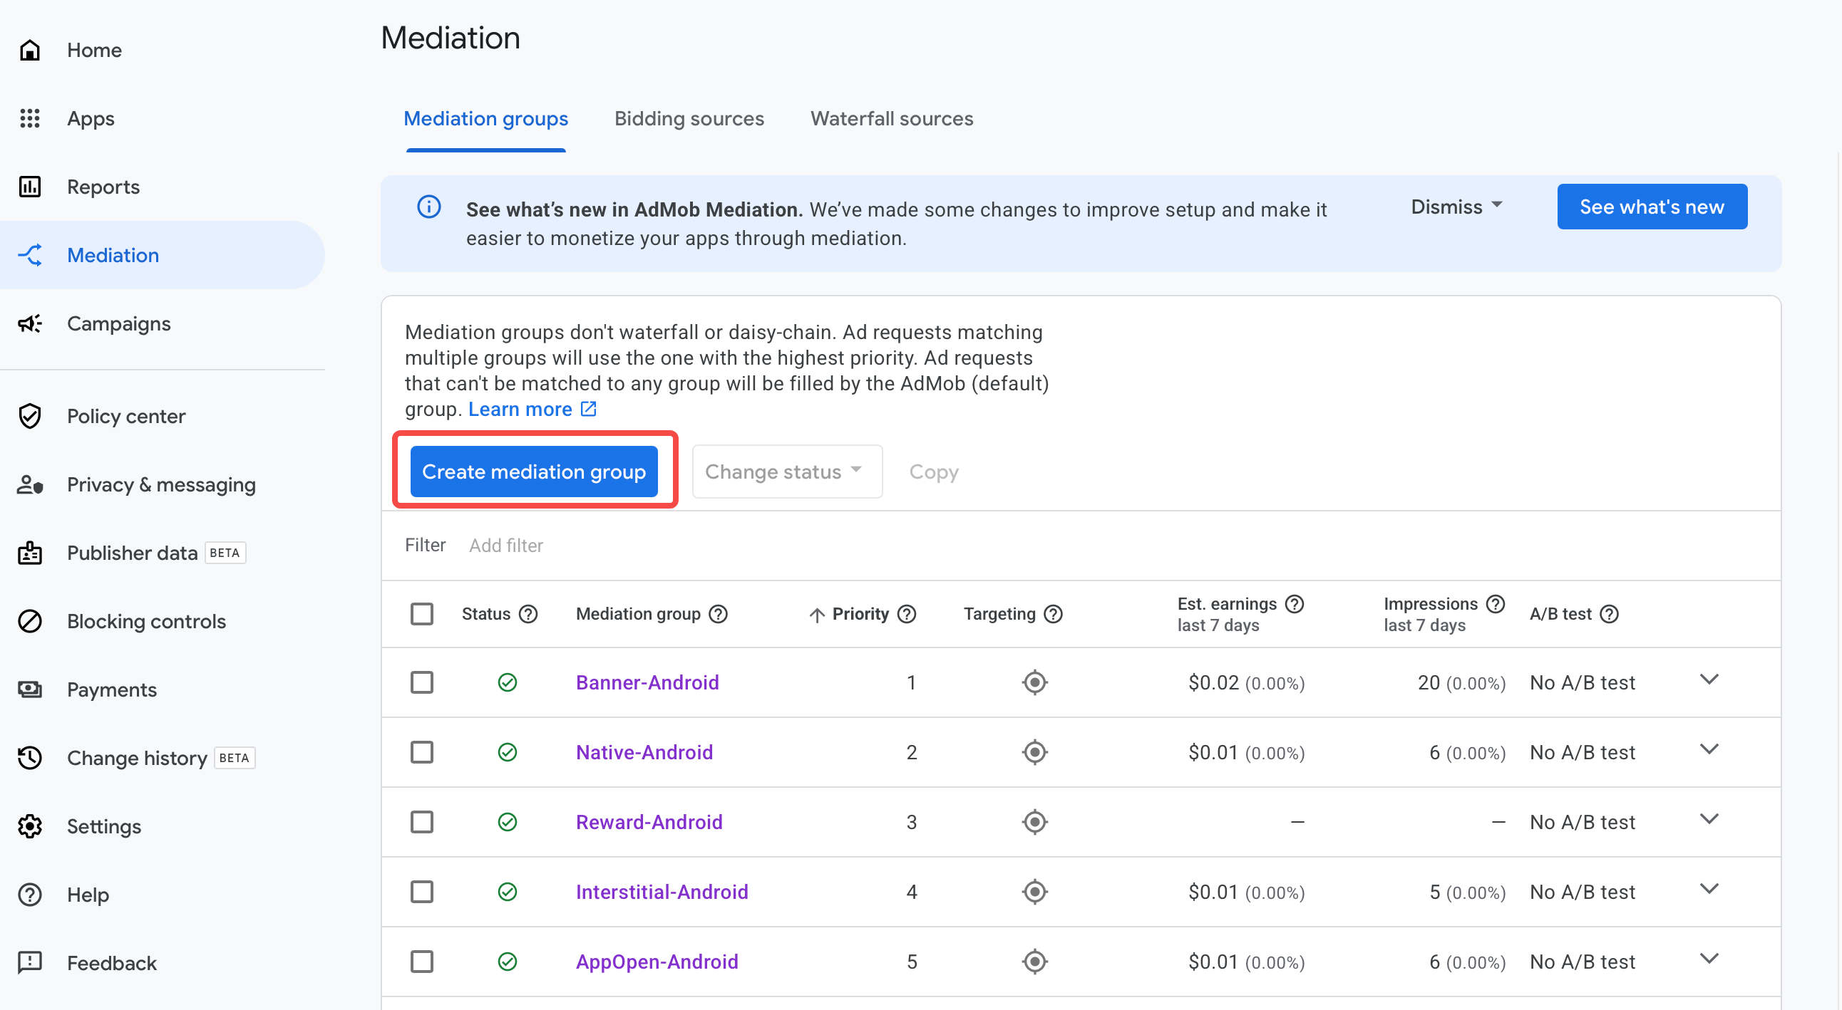This screenshot has width=1842, height=1010.
Task: Switch to the Waterfall sources tab
Action: (x=891, y=118)
